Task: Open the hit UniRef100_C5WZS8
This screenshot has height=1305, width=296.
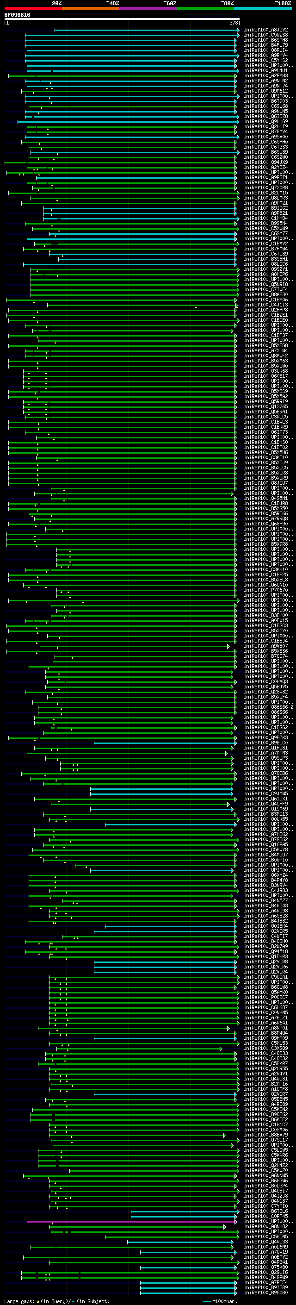Action: tap(265, 35)
